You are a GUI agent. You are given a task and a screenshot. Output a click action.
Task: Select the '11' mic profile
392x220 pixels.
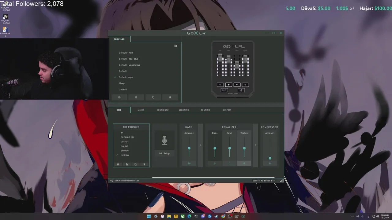[122, 133]
